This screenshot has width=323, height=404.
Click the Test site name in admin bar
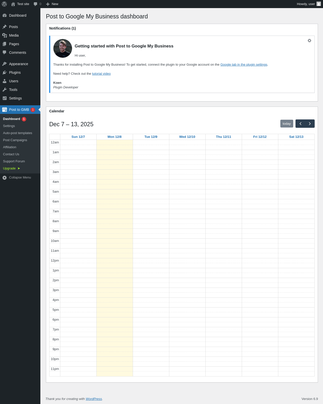coord(23,4)
